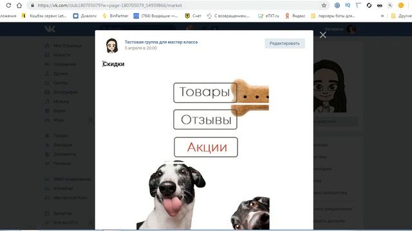Viewport: 412px width, 231px height.
Task: Click the padlock site info icon
Action: point(33,5)
